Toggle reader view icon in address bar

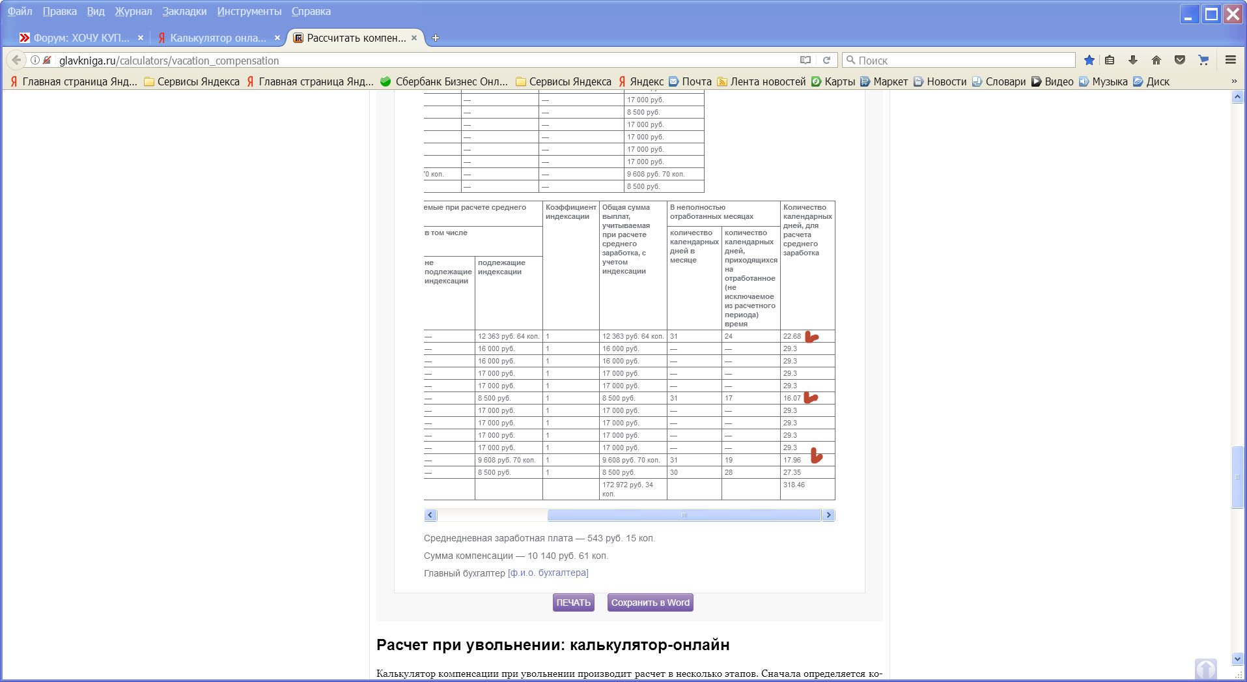806,60
